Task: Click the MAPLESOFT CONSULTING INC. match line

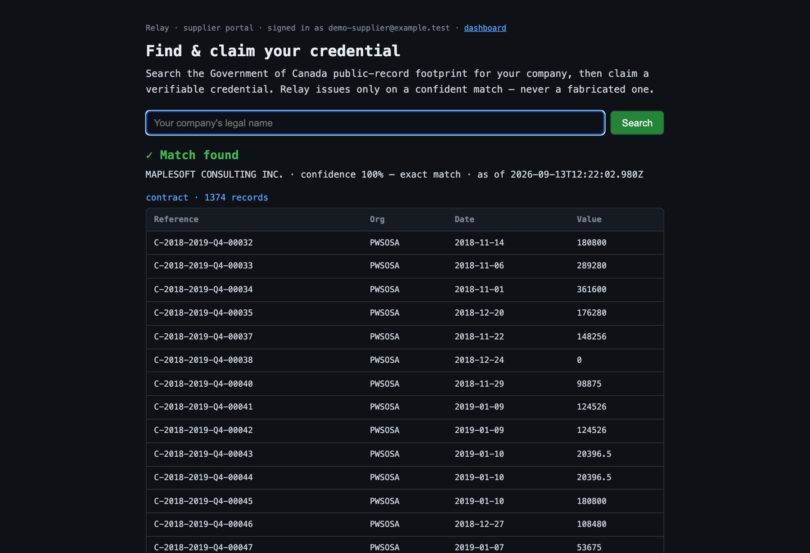Action: pyautogui.click(x=394, y=174)
